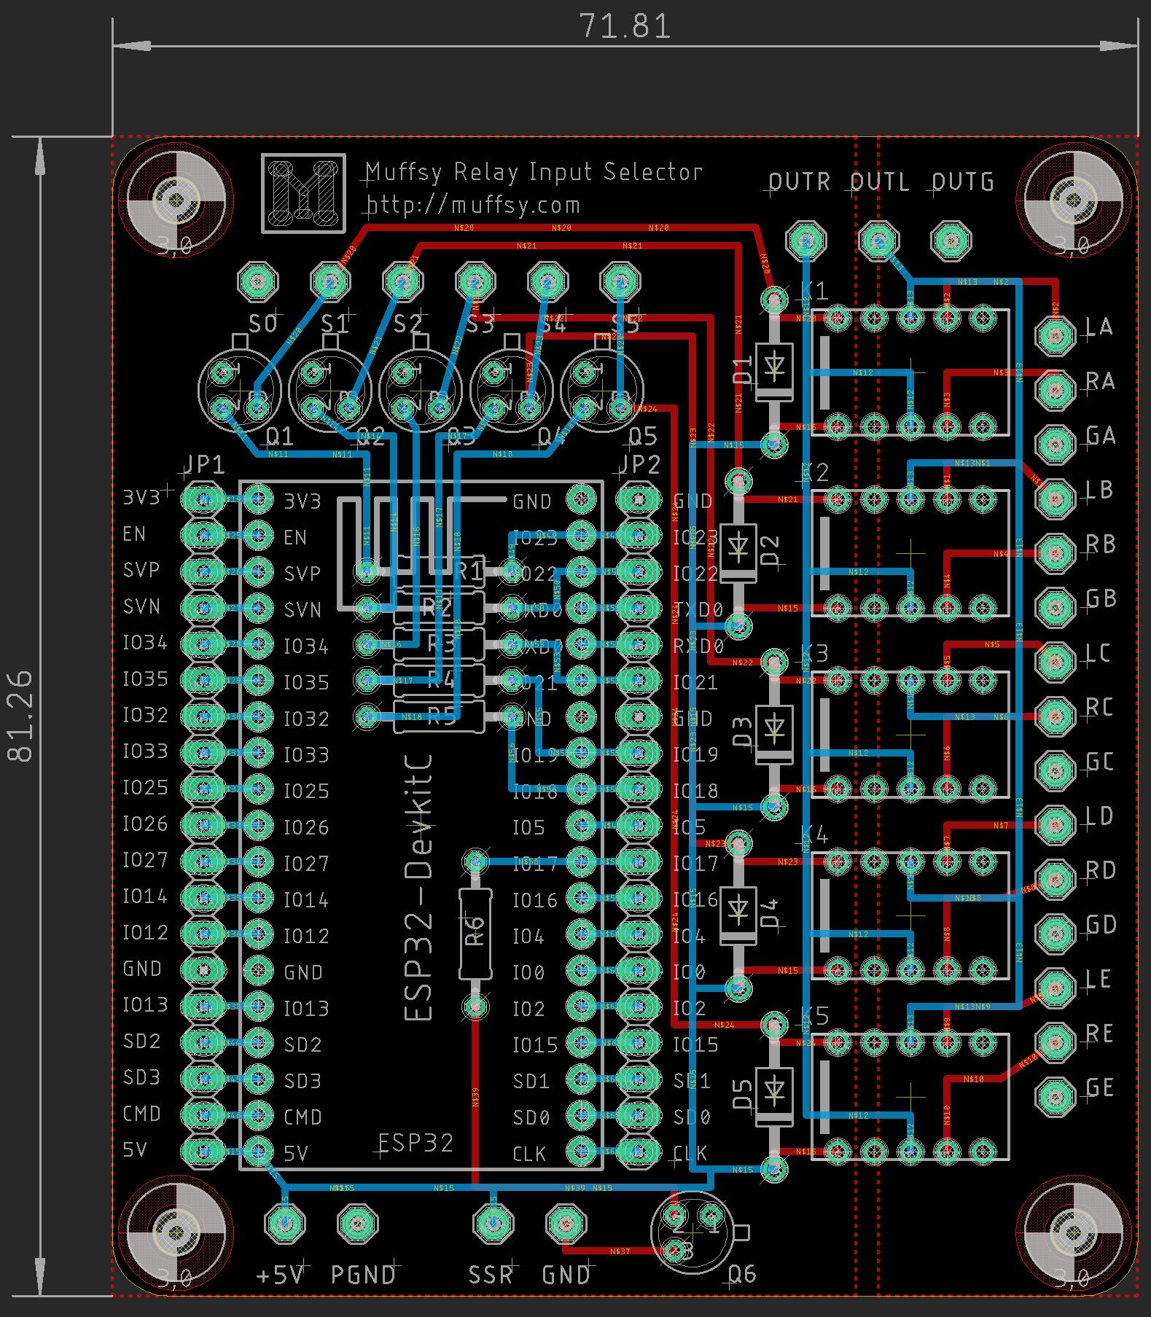This screenshot has height=1317, width=1151.
Task: Select the Q6 transistor footprint
Action: [x=691, y=1232]
